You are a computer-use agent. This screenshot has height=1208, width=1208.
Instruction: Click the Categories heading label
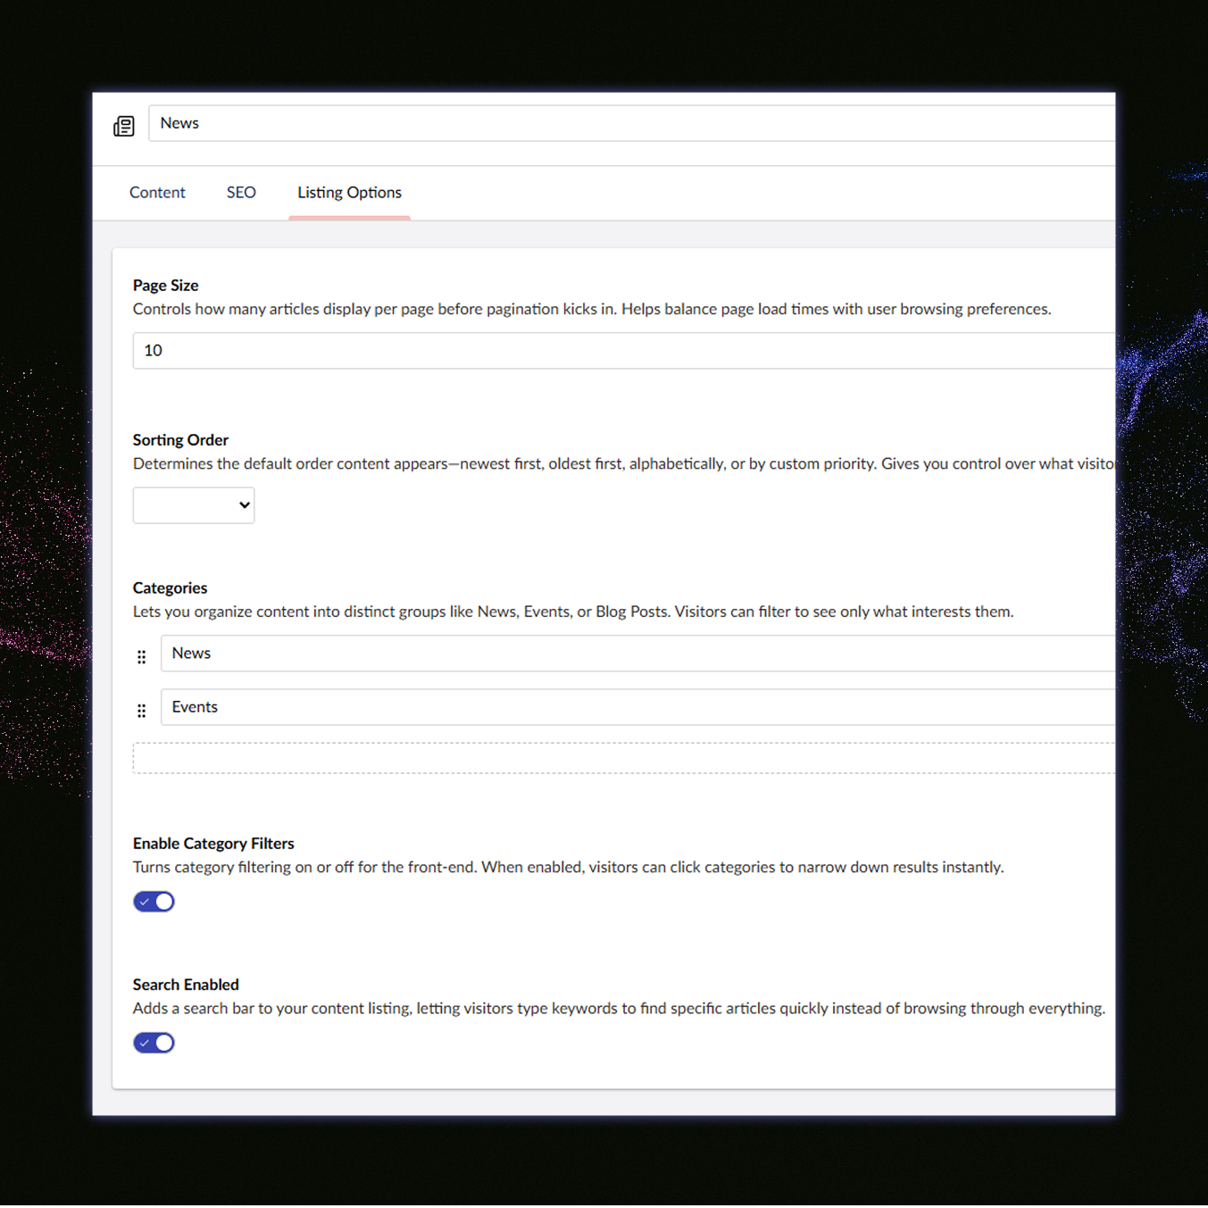[x=170, y=588]
